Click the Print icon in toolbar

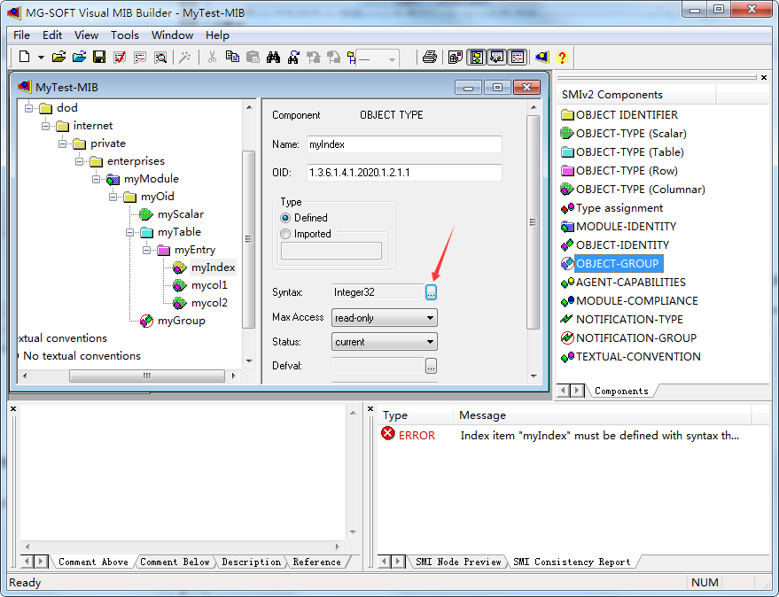[429, 58]
